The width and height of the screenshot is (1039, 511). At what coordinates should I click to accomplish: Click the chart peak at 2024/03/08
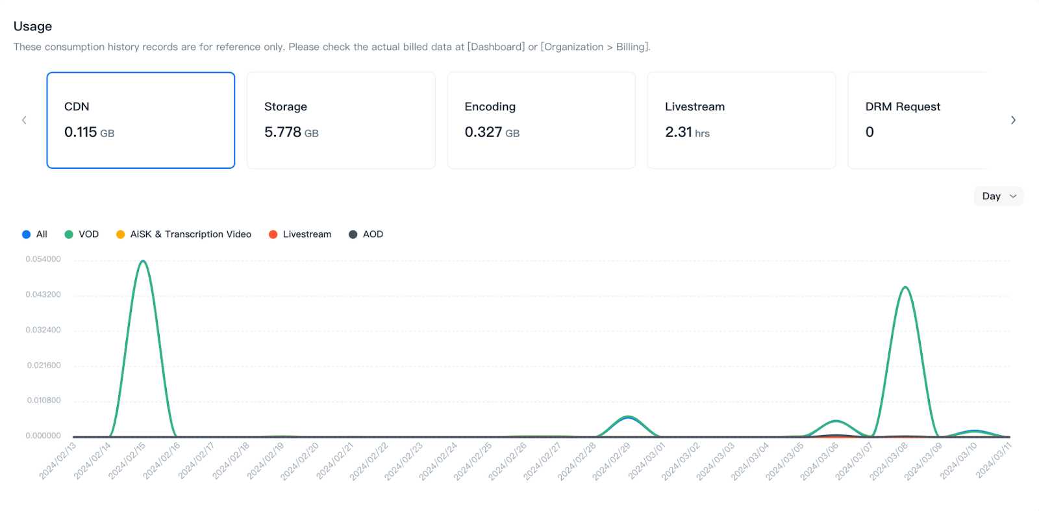tap(905, 287)
